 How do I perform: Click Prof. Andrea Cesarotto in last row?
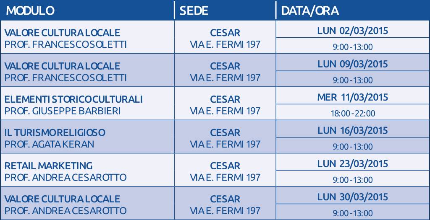(x=66, y=211)
